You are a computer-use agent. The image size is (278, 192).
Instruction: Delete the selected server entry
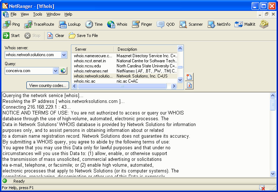189,85
